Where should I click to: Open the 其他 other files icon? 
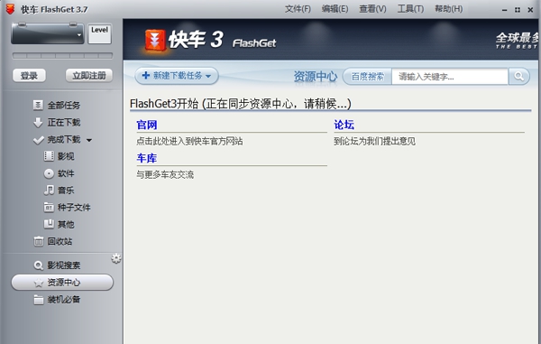coord(49,224)
